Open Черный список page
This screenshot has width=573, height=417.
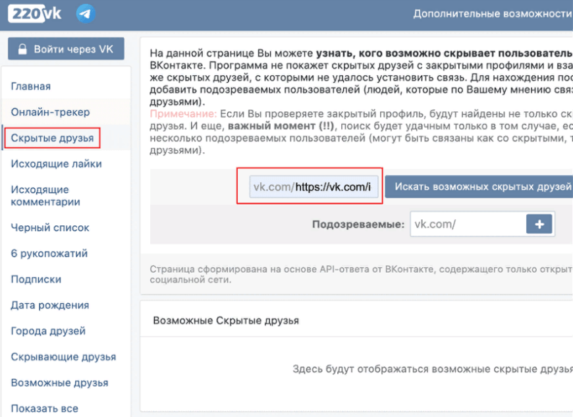point(50,228)
